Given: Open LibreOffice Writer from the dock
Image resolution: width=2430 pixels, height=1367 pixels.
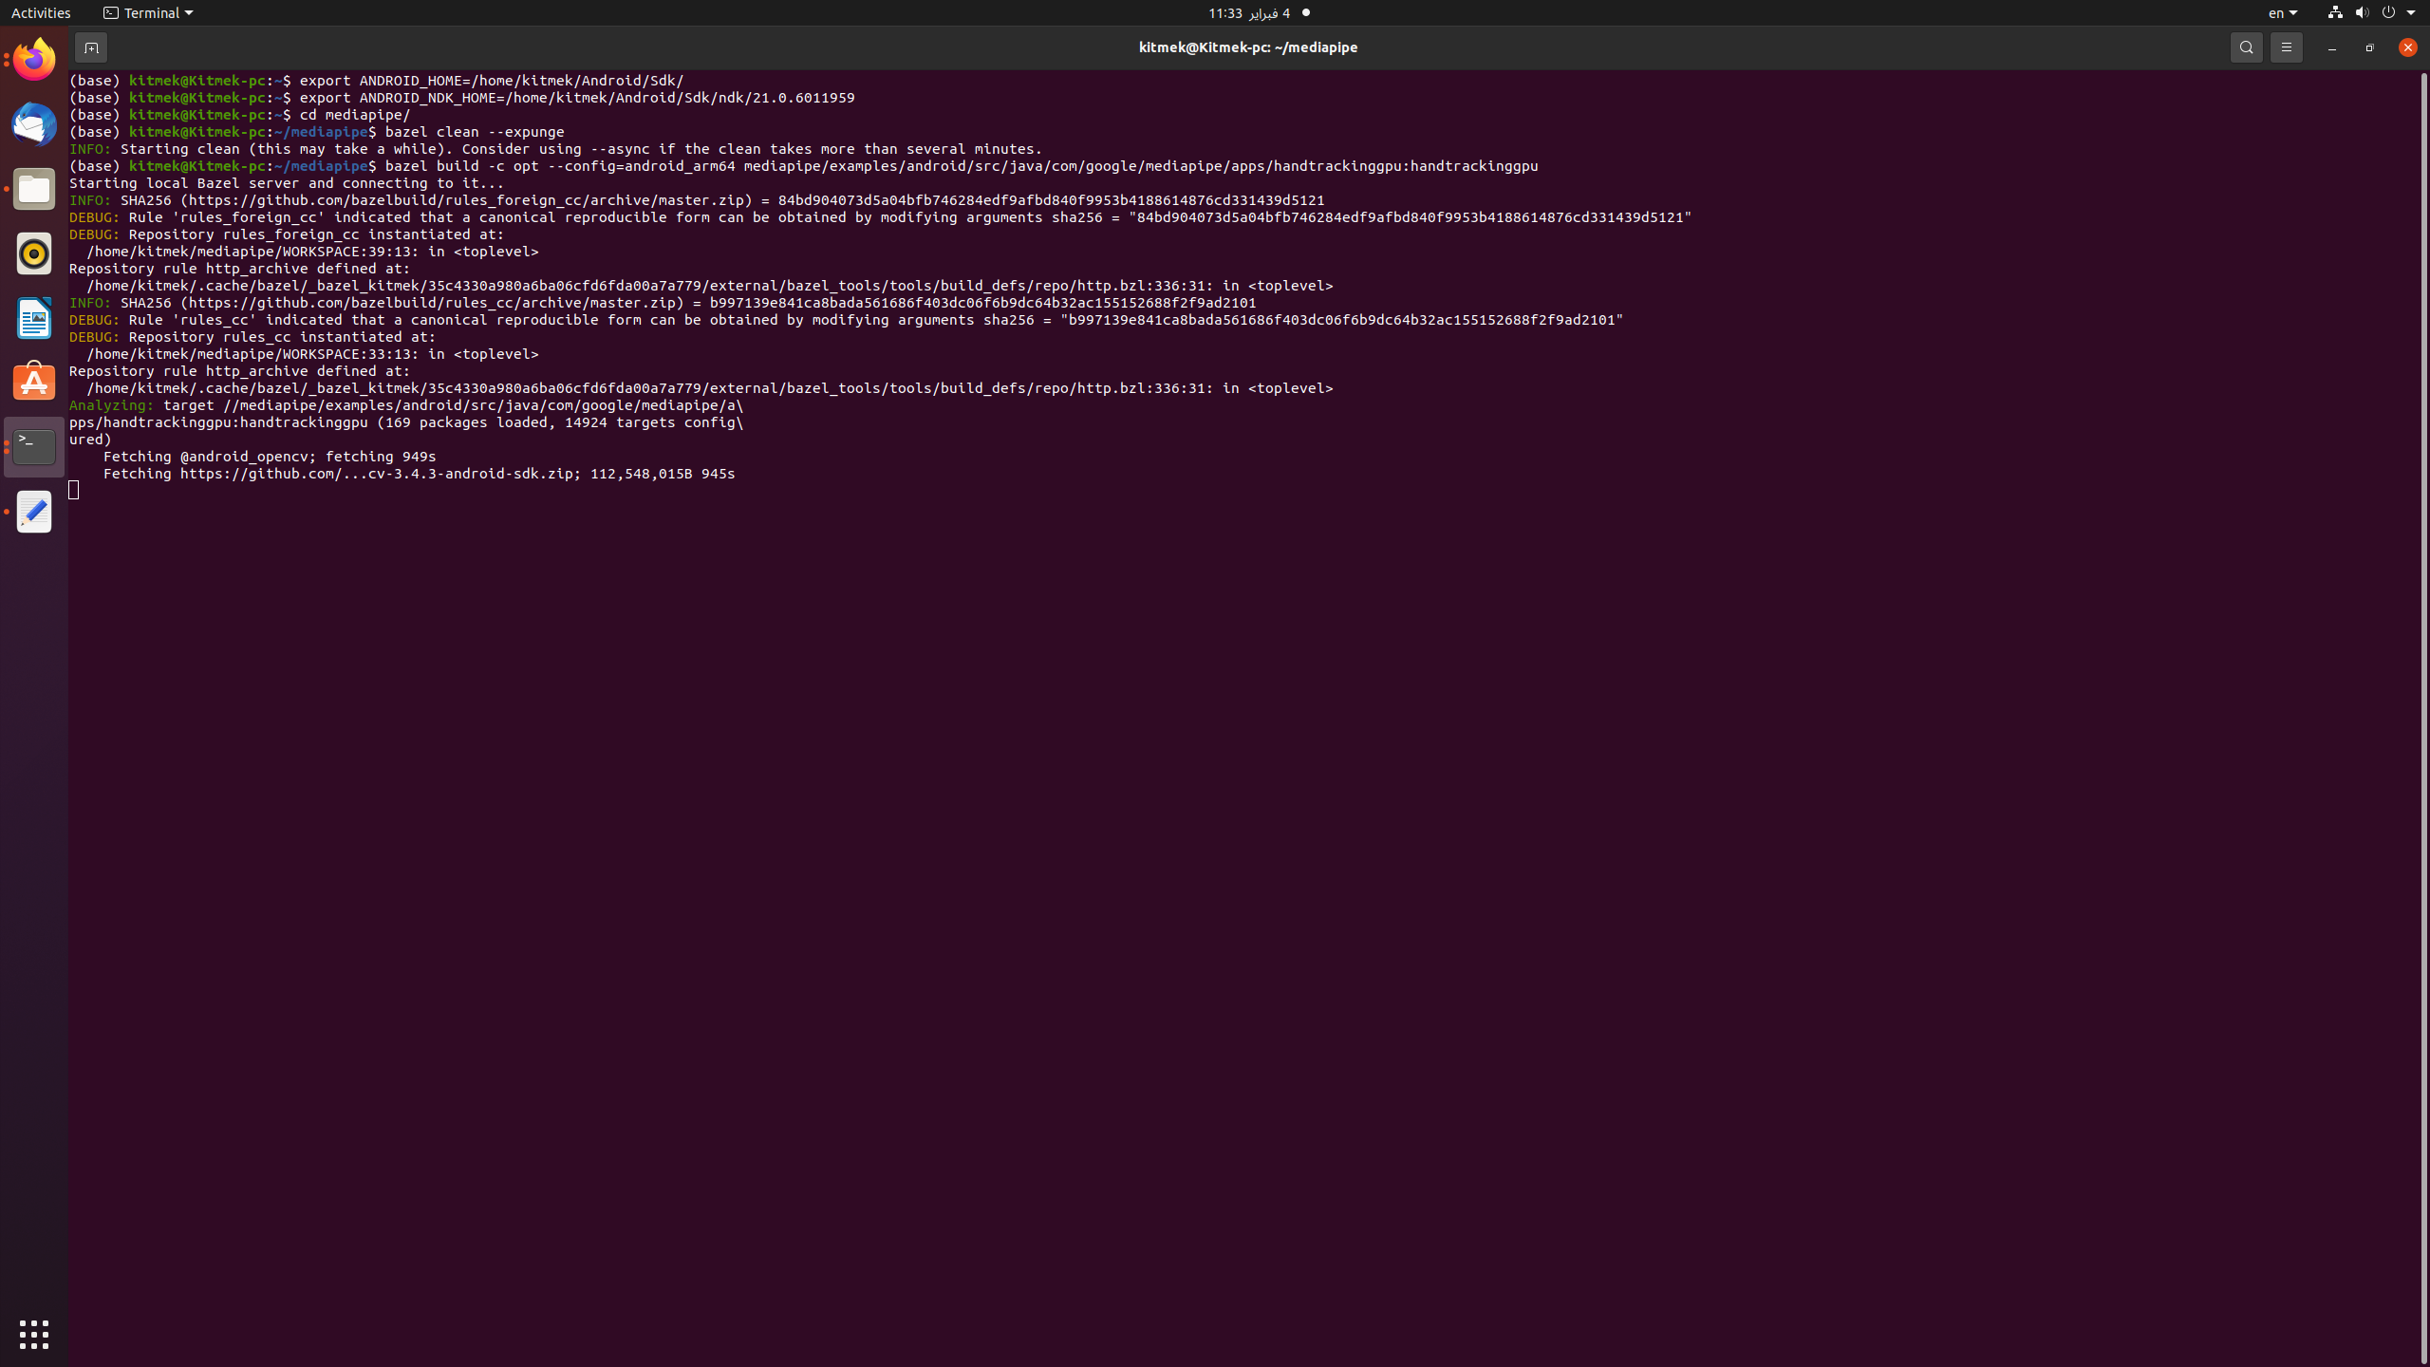Looking at the screenshot, I should point(33,318).
